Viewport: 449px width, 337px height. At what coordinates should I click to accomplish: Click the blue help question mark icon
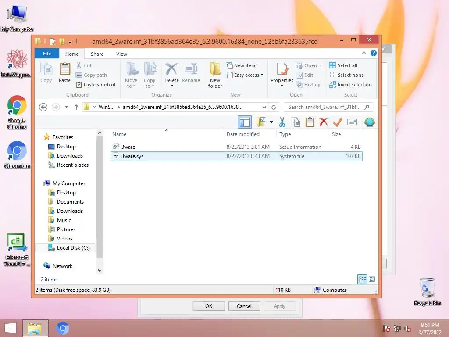coord(374,53)
